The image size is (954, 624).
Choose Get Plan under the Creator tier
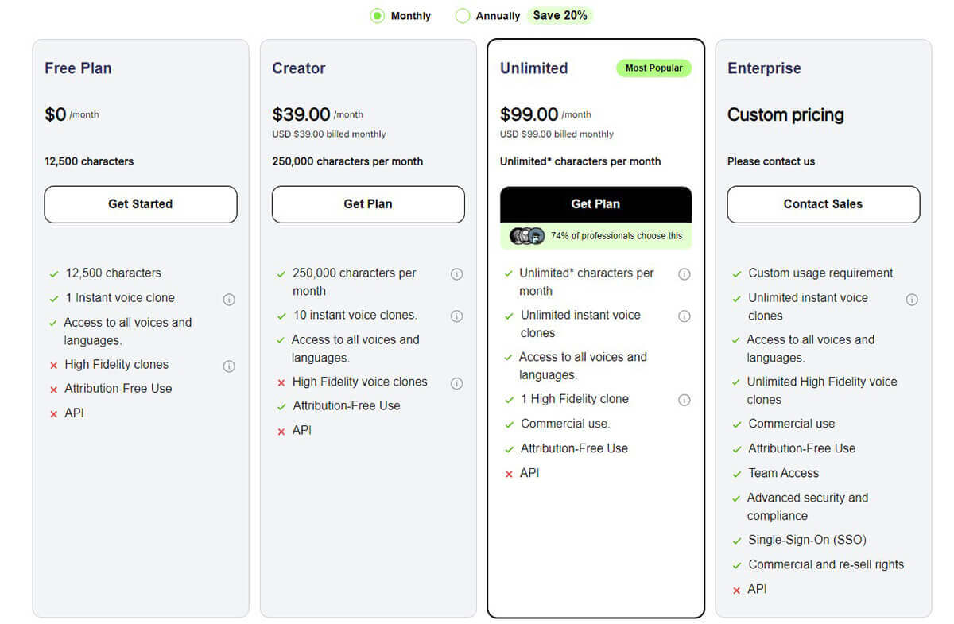tap(368, 204)
